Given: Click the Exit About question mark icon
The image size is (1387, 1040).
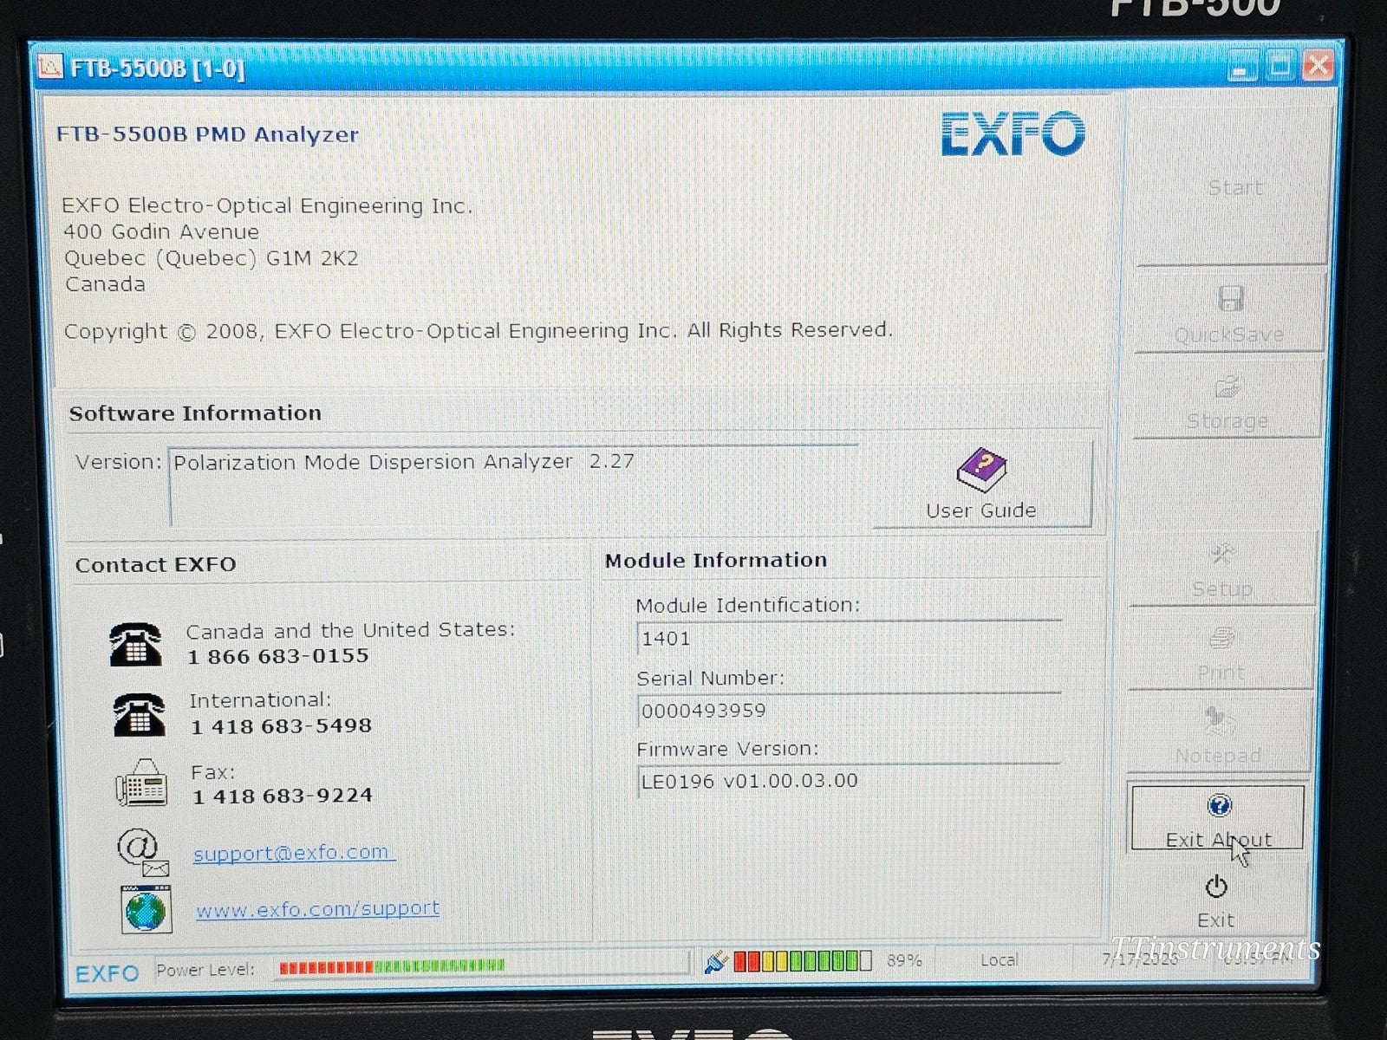Looking at the screenshot, I should coord(1219,807).
